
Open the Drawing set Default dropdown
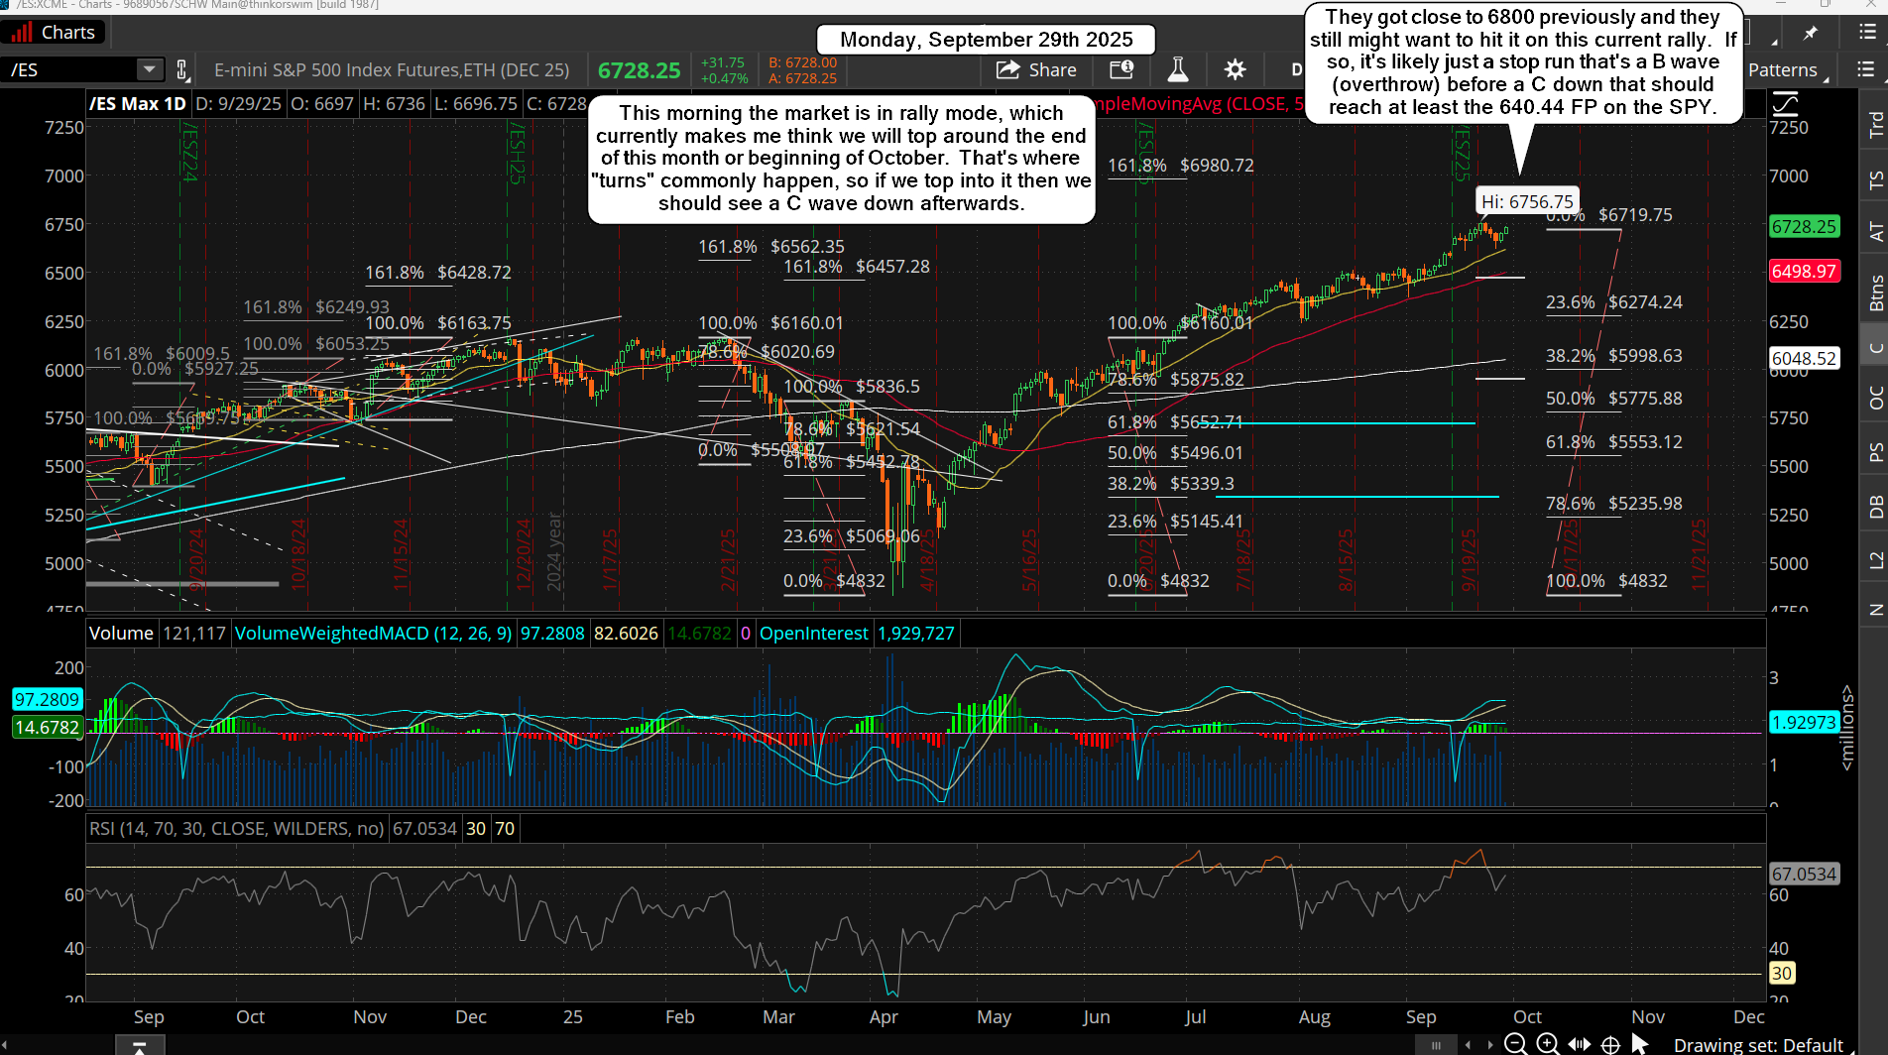pos(1758,1044)
